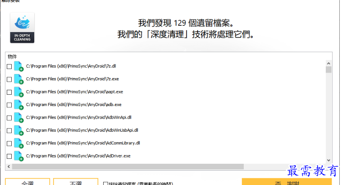Click the In-Depth Cleaning logo icon
Viewport: 342px width, 185px height.
[22, 28]
